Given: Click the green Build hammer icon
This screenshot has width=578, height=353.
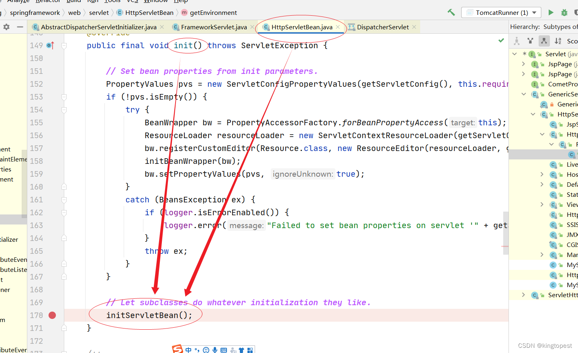Looking at the screenshot, I should 451,12.
